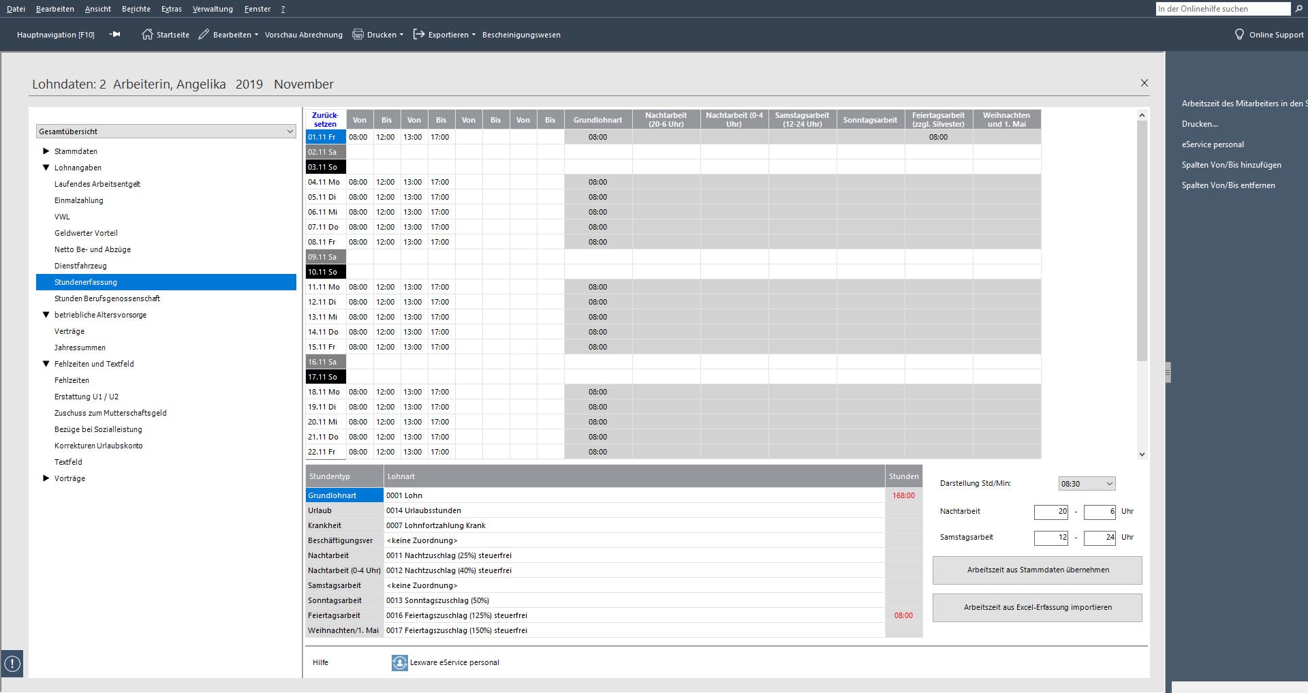This screenshot has width=1308, height=693.
Task: Open the Gesamtübersicht dropdown
Action: 166,132
